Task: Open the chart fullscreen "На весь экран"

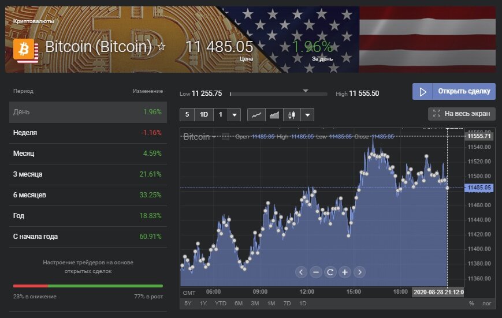Action: (x=462, y=114)
